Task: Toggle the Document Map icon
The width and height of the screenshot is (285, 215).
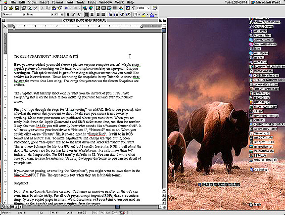Action: click(x=128, y=8)
